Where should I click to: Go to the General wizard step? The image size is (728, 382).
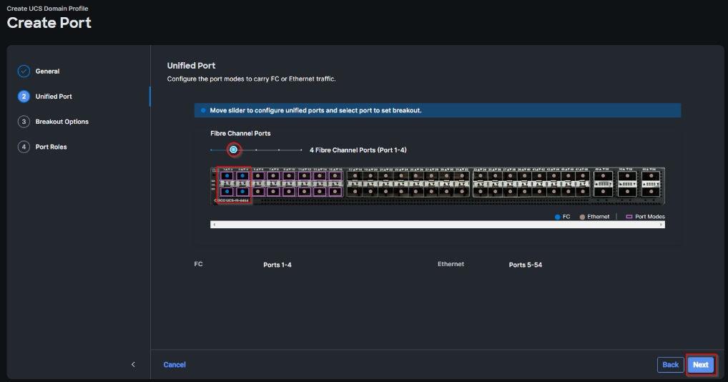pyautogui.click(x=47, y=71)
